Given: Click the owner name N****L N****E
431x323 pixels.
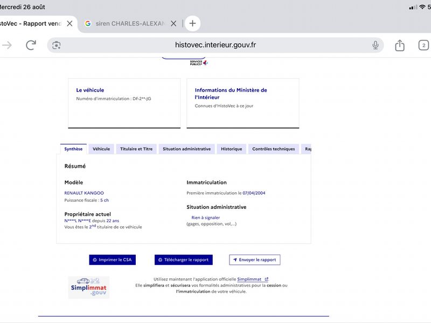Looking at the screenshot, I should tap(78, 221).
